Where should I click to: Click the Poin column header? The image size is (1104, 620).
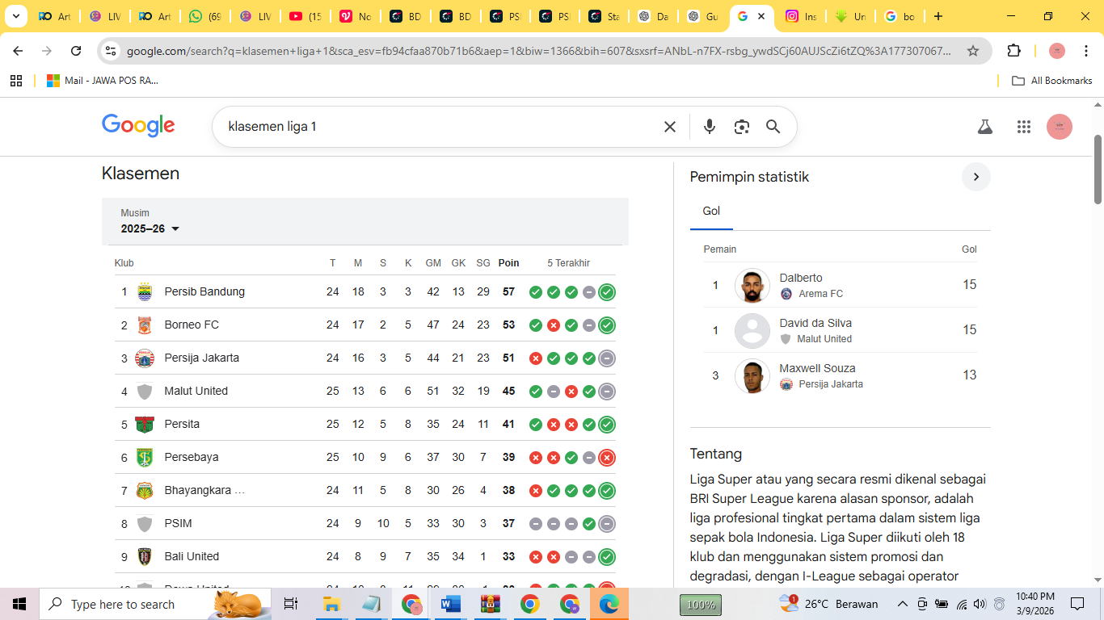[509, 263]
